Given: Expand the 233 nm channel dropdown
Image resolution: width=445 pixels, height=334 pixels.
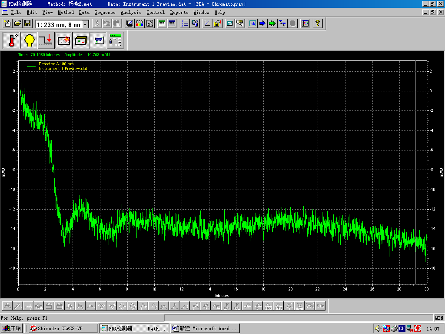Looking at the screenshot, I should [x=85, y=24].
